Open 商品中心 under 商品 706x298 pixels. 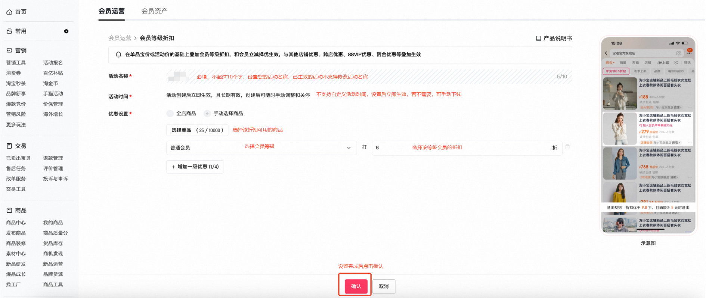point(16,223)
